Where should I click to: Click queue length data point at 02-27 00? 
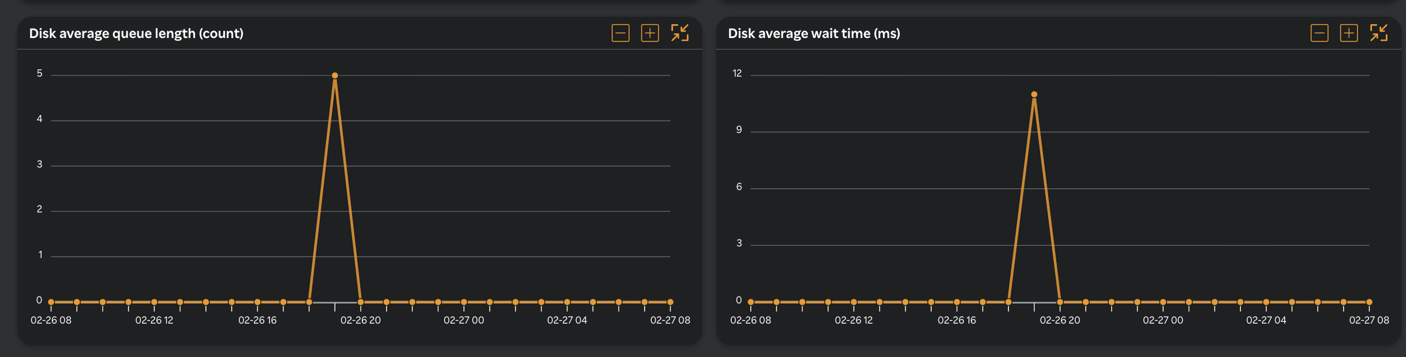click(x=464, y=302)
